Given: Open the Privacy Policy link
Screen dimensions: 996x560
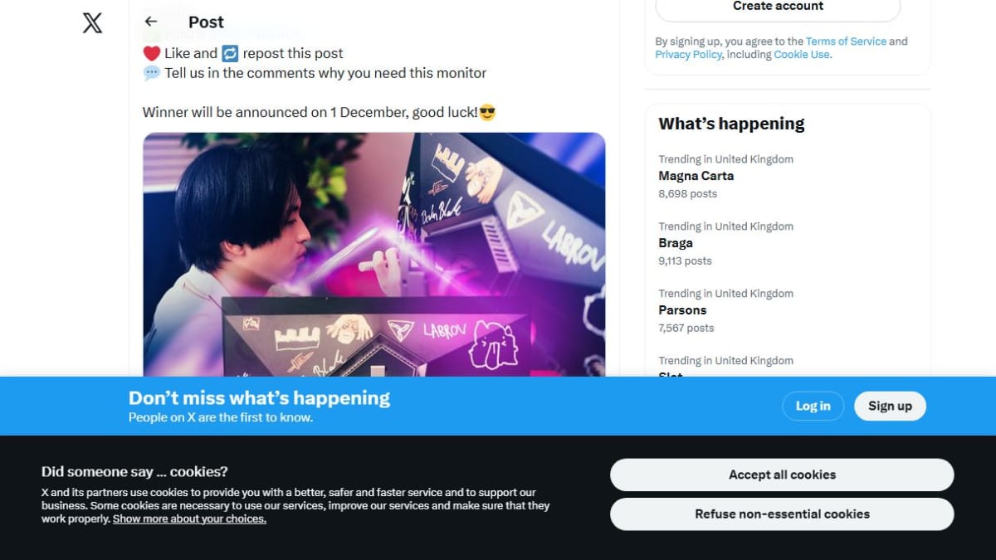Looking at the screenshot, I should 688,55.
